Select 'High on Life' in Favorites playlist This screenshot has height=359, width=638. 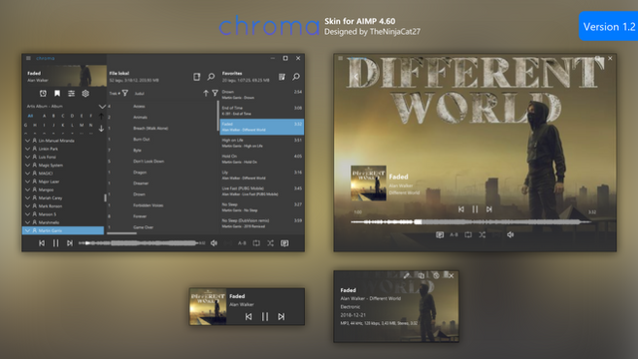point(261,143)
